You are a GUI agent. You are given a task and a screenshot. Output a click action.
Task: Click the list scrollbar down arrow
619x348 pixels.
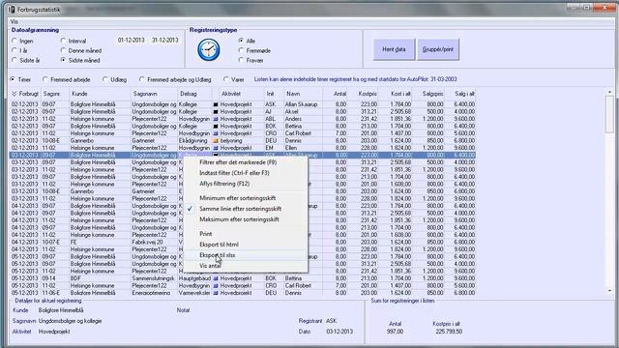click(x=609, y=291)
